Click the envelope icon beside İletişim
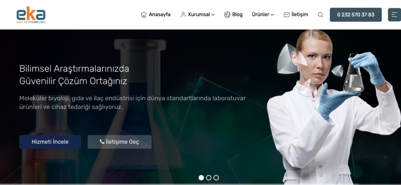 pyautogui.click(x=287, y=15)
